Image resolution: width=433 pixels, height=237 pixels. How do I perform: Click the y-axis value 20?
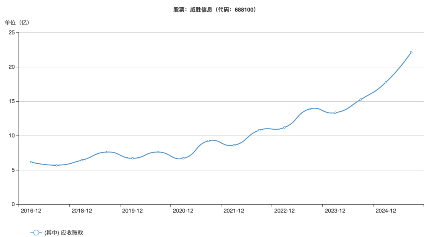click(x=12, y=67)
